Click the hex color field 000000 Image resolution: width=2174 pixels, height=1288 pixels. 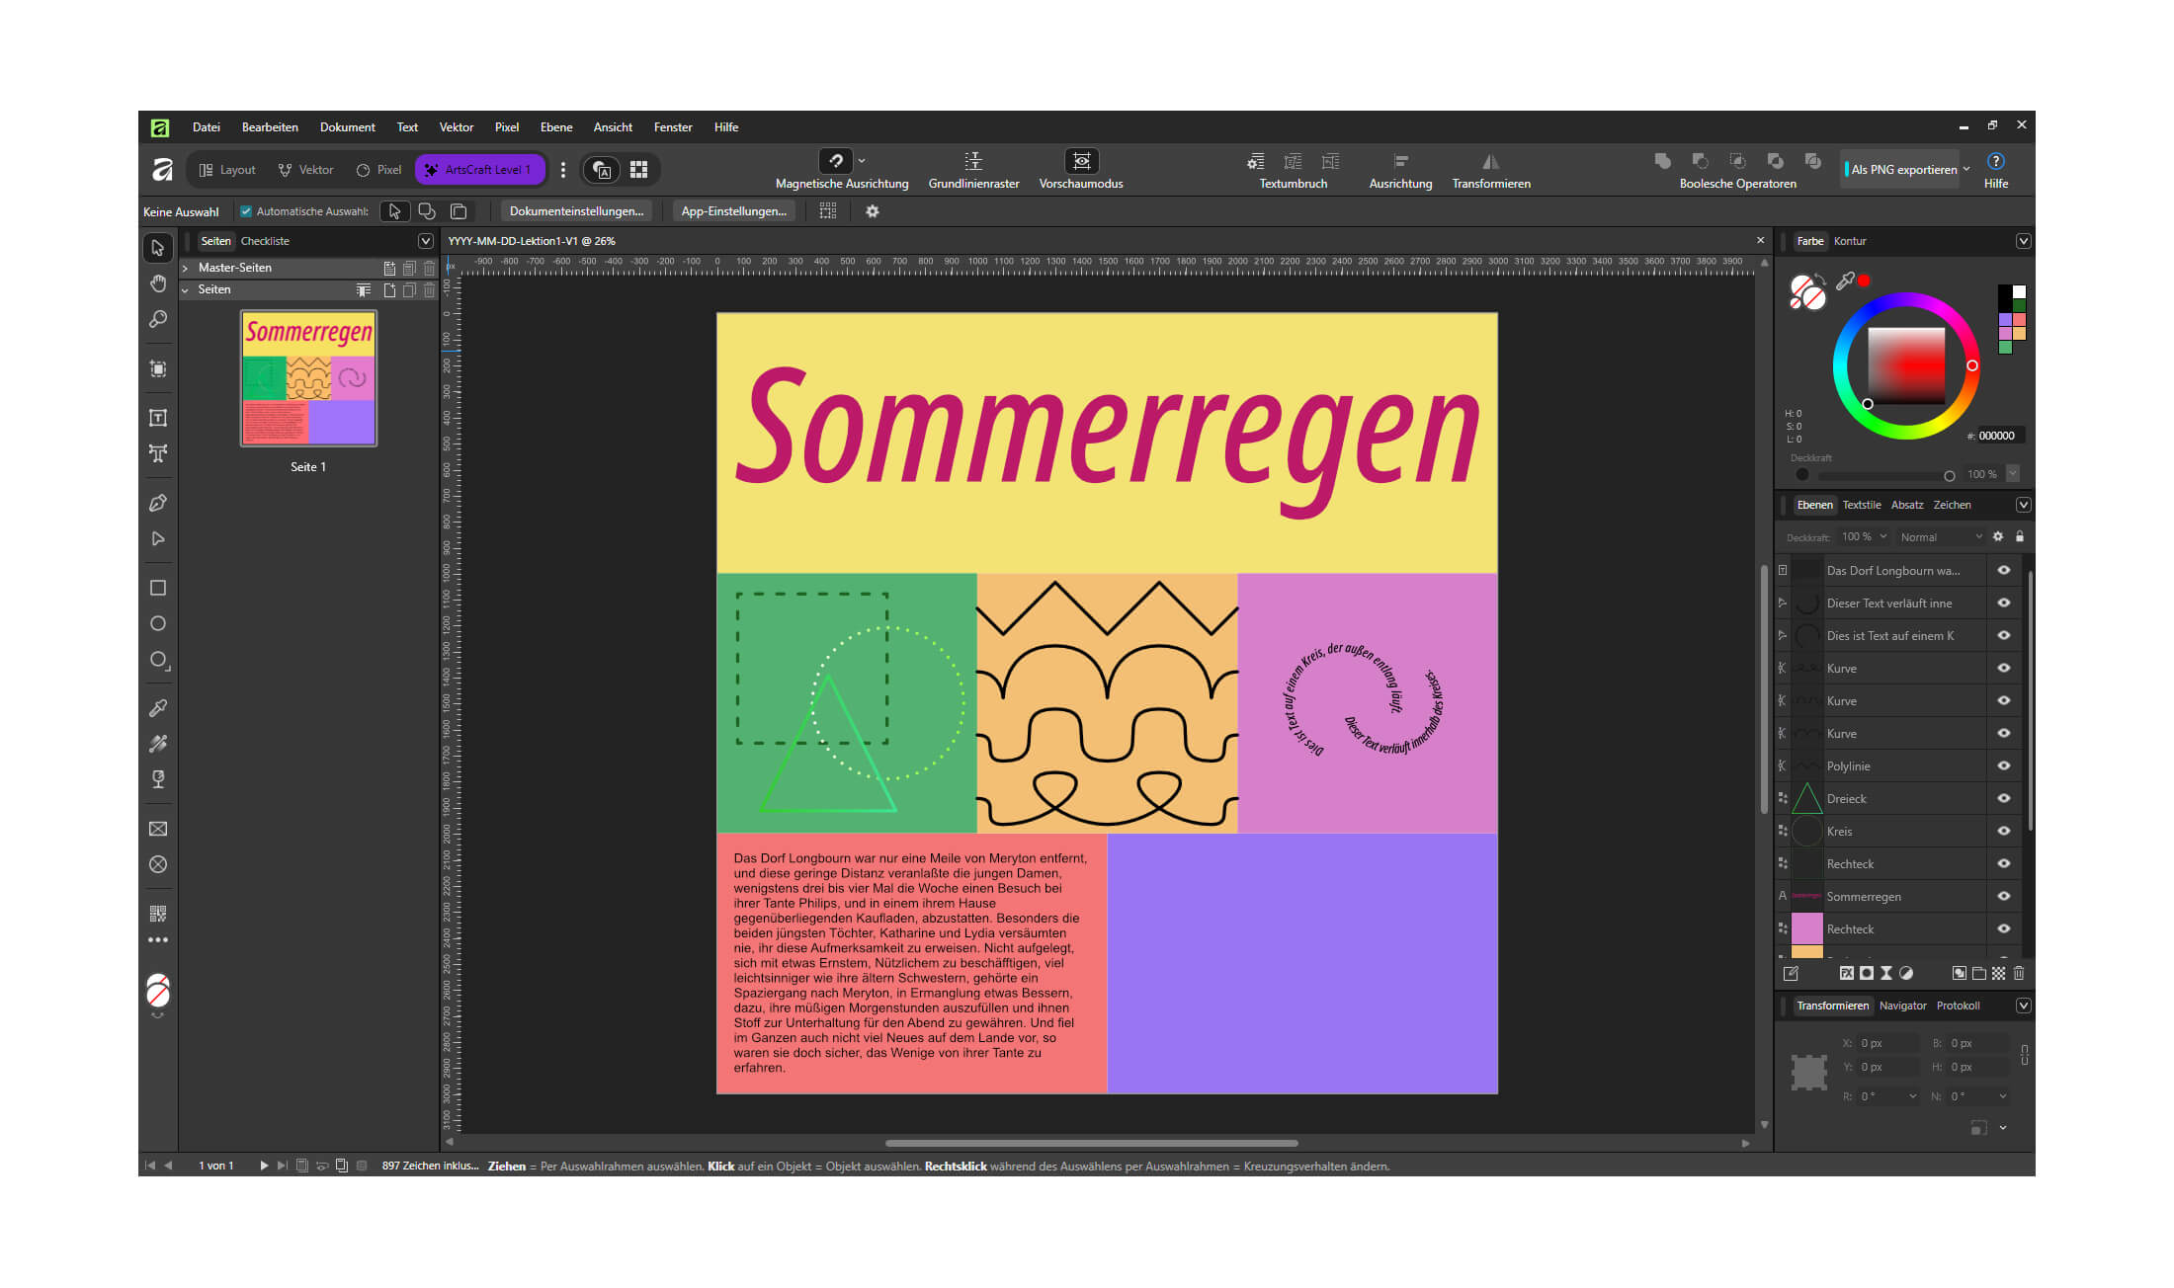1999,436
